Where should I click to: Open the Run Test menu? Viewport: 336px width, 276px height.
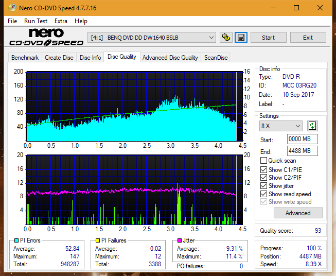pos(36,21)
